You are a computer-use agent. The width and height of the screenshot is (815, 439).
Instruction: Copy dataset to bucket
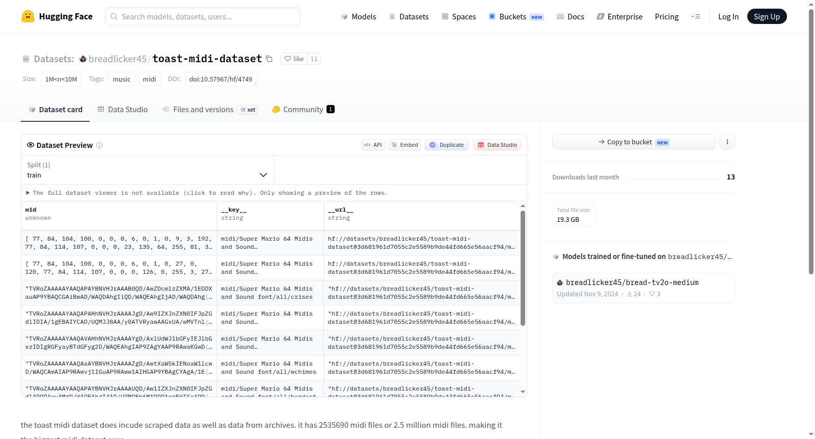634,142
